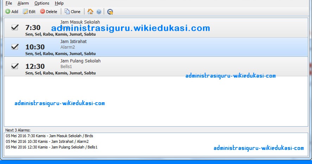
Task: Select next alarm entry 12:30 Jam Pulang Sekolah
Action: pyautogui.click(x=52, y=147)
